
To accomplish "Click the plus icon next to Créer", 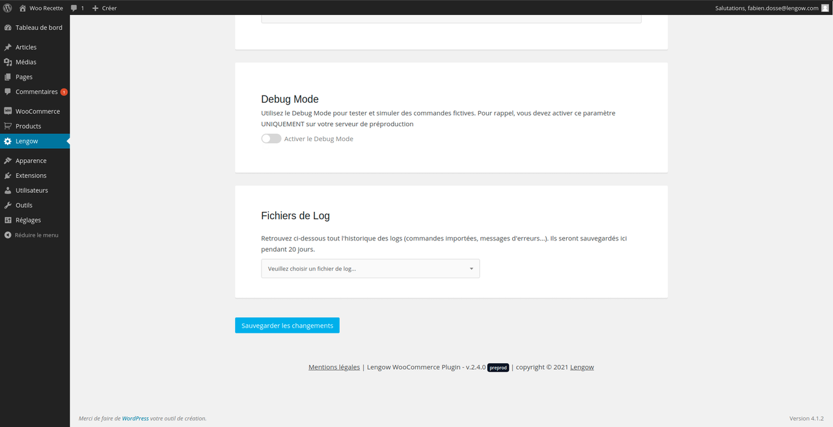I will (95, 8).
